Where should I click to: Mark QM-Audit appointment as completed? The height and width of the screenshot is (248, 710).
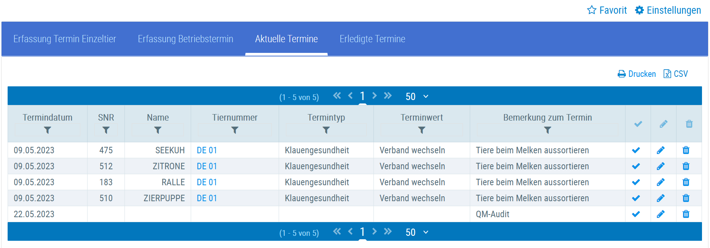point(636,214)
